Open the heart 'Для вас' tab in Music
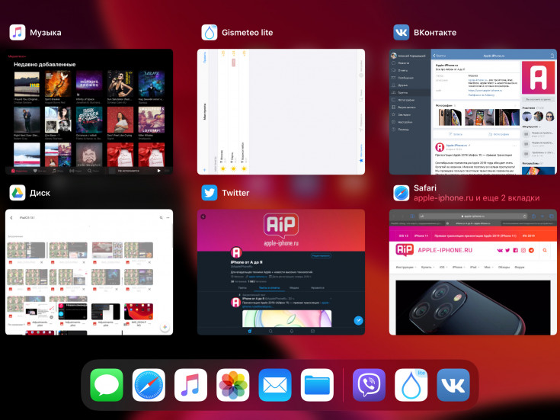 pos(40,171)
